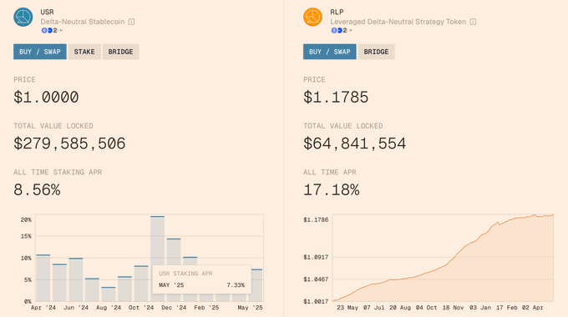Click the 17.18% all time APR value

coord(332,190)
